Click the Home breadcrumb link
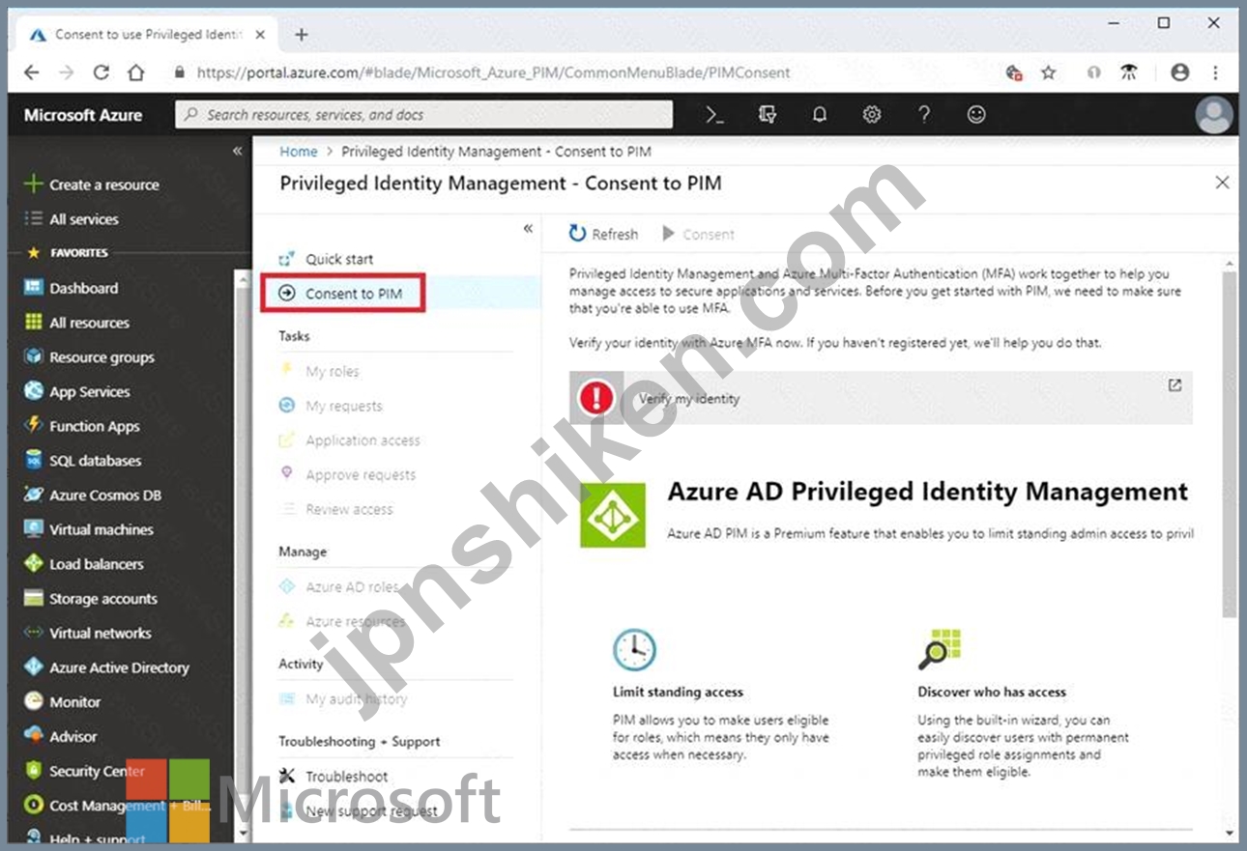This screenshot has width=1247, height=851. click(x=299, y=152)
